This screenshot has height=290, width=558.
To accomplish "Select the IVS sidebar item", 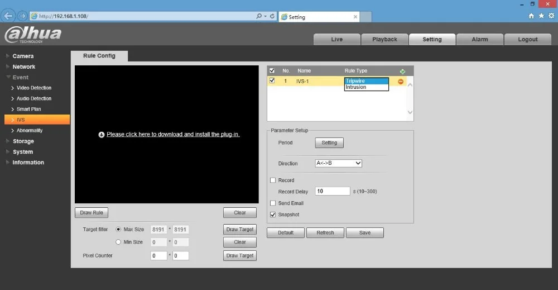I will (37, 120).
